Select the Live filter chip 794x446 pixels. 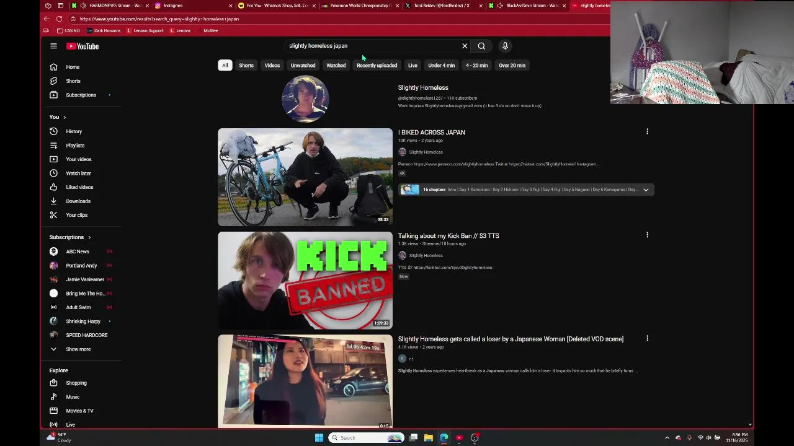tap(413, 65)
